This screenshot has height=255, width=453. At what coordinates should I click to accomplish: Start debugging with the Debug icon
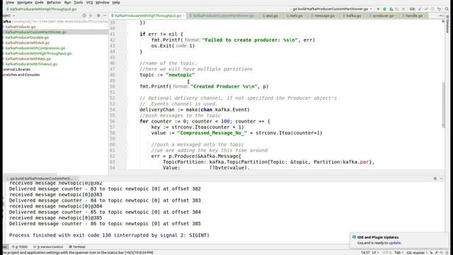(x=384, y=9)
